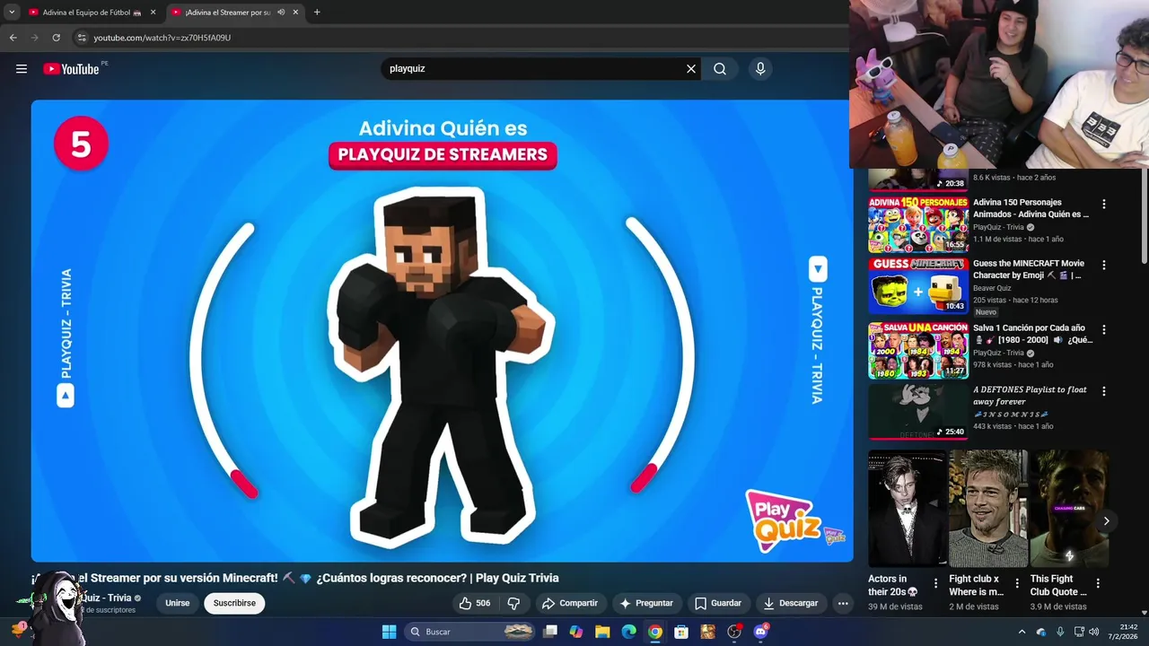The height and width of the screenshot is (646, 1149).
Task: Open the tab search dropdown arrow
Action: pyautogui.click(x=12, y=13)
